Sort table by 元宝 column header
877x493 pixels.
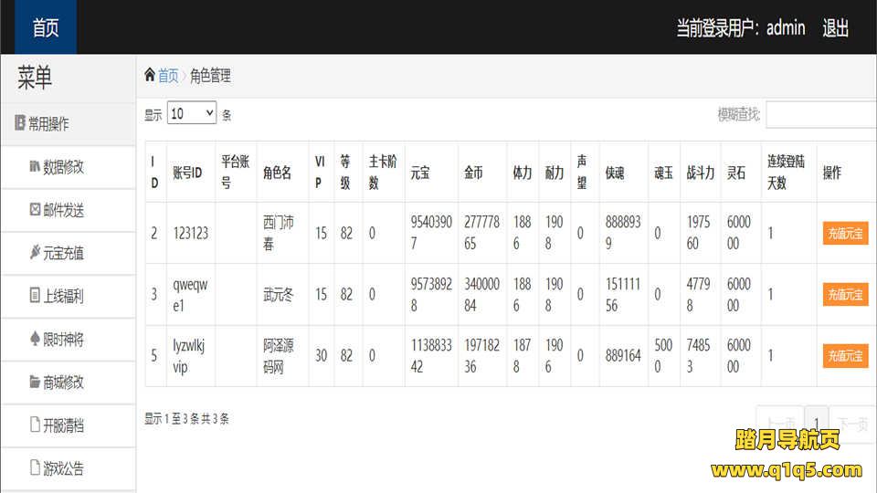click(420, 173)
